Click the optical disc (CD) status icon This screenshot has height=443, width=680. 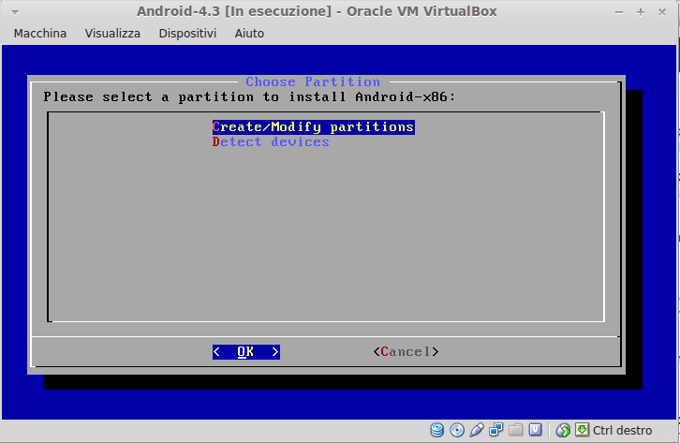pyautogui.click(x=457, y=430)
